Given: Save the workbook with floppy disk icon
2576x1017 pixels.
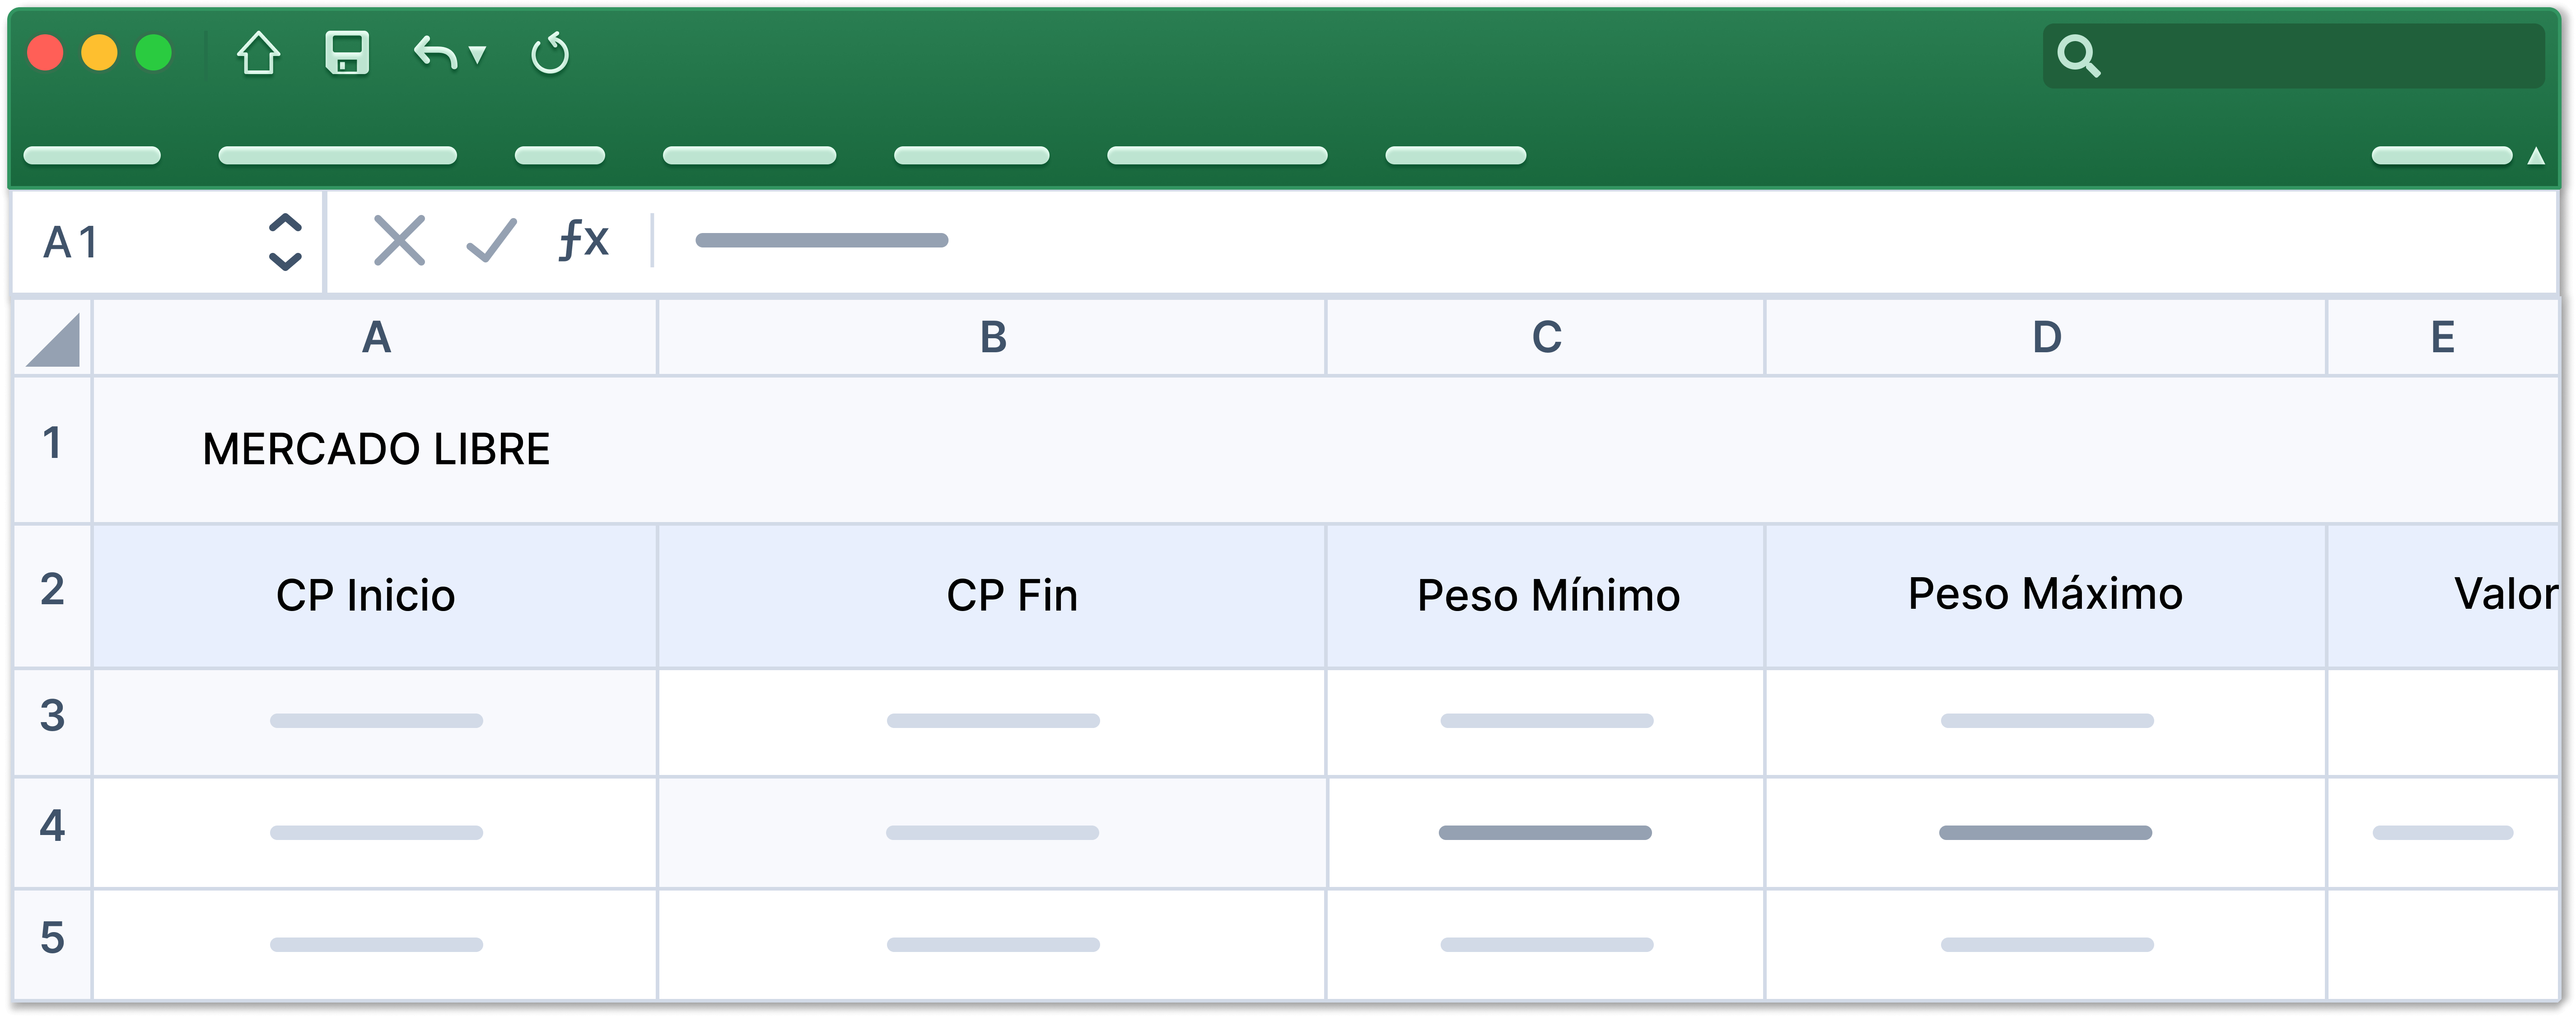Looking at the screenshot, I should [x=347, y=53].
